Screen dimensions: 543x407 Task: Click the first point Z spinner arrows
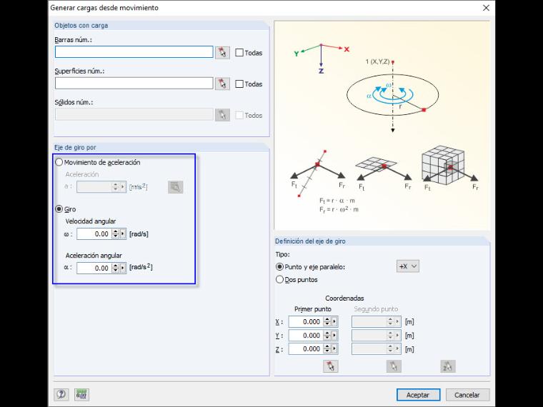[x=327, y=349]
